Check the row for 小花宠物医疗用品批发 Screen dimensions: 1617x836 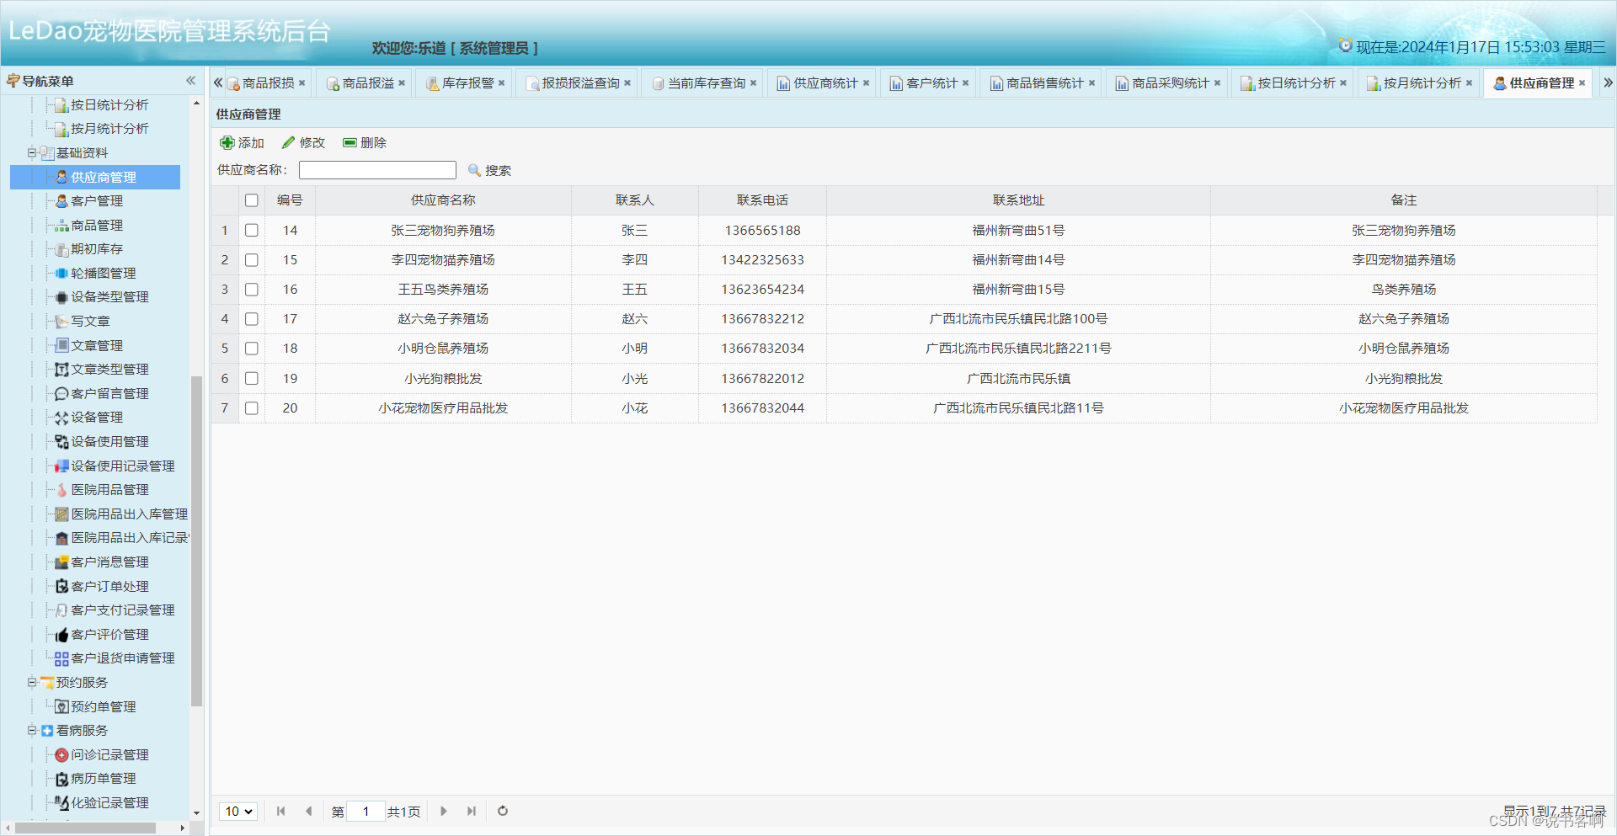tap(251, 407)
